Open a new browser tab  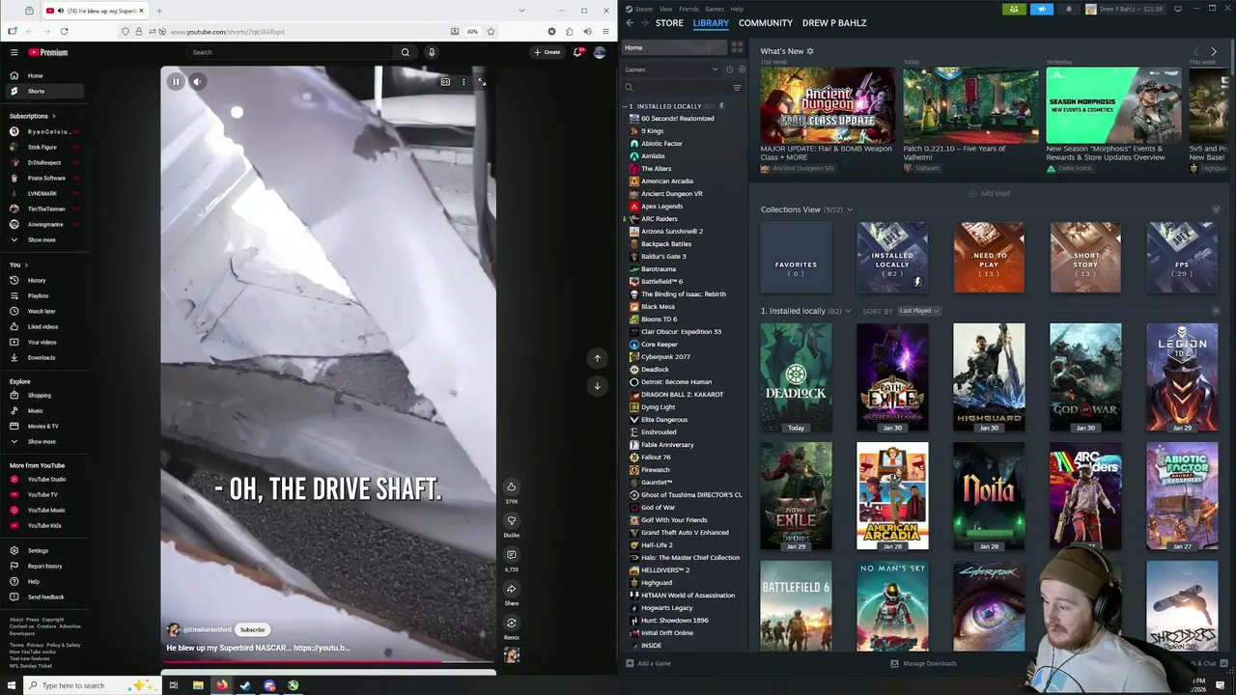[159, 11]
